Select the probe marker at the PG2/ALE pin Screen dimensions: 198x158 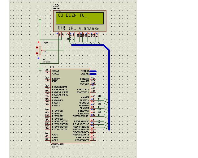point(93,84)
